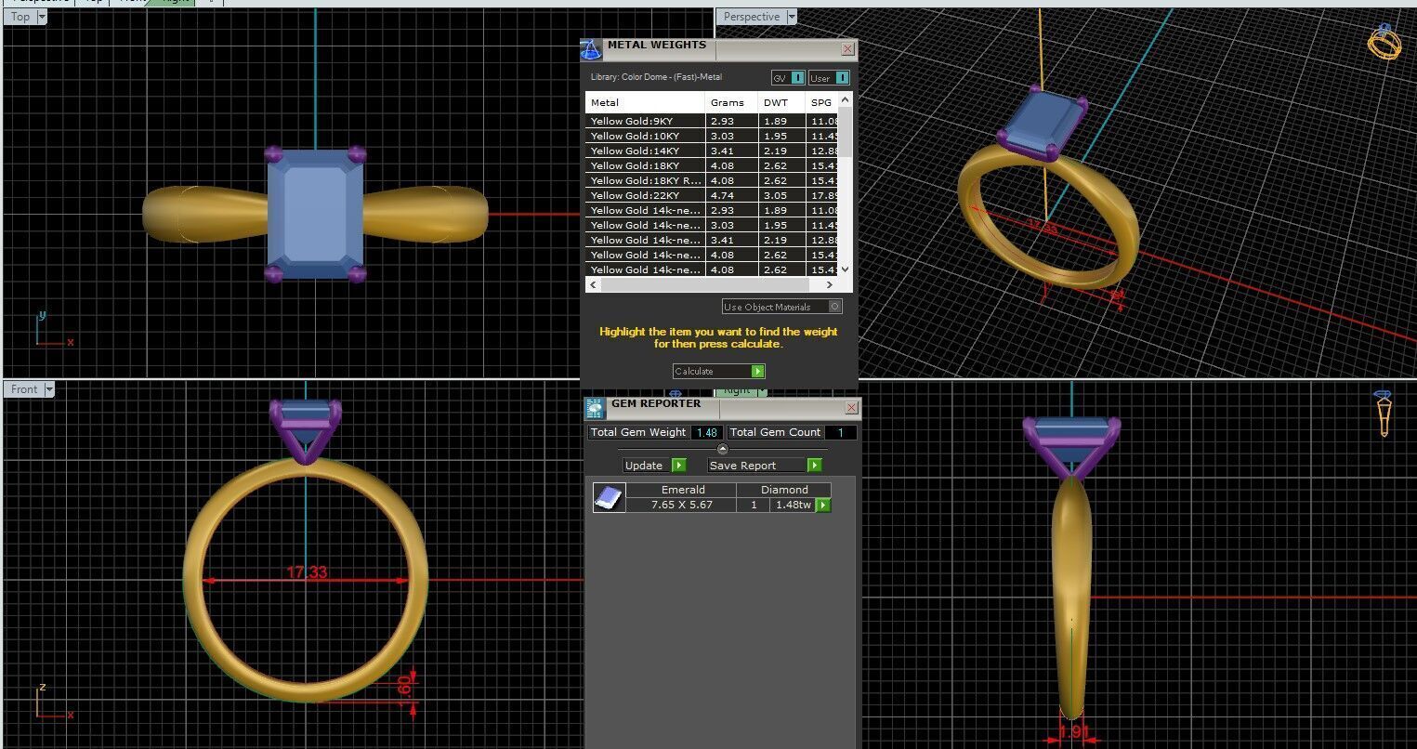Click the Total Gem Count value 1
The height and width of the screenshot is (749, 1417).
[x=841, y=432]
